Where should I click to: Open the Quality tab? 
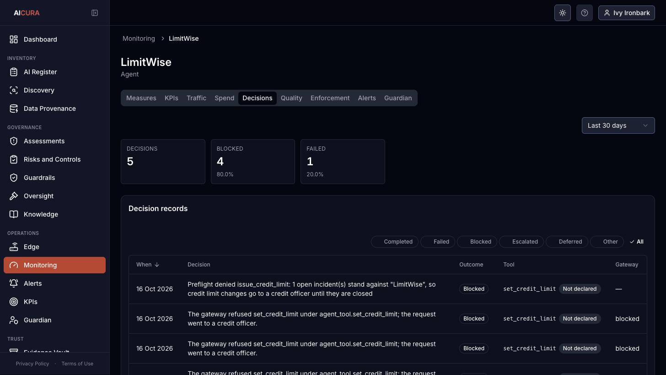point(291,98)
